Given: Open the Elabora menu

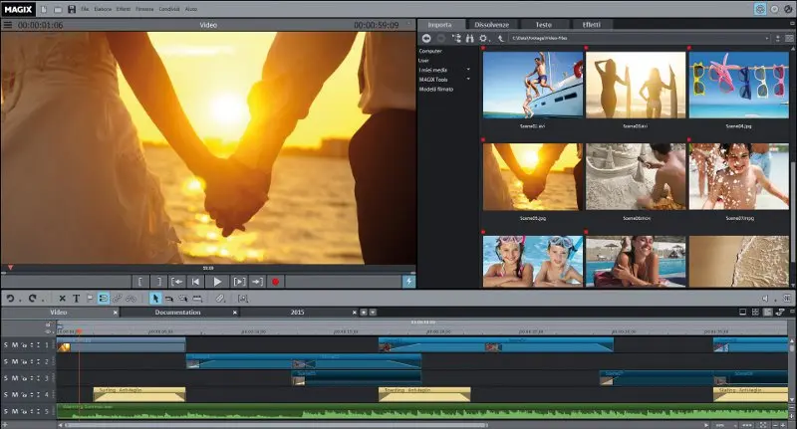Looking at the screenshot, I should (103, 9).
